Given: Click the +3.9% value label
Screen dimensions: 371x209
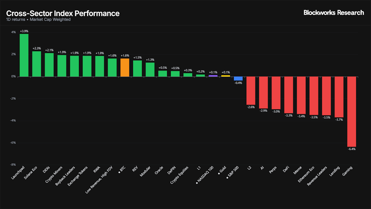Looking at the screenshot, I should click(x=24, y=31).
